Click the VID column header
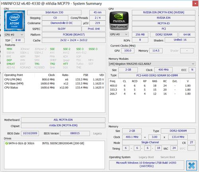Image resolution: width=199 pixels, height=172 pixels. click(x=101, y=75)
